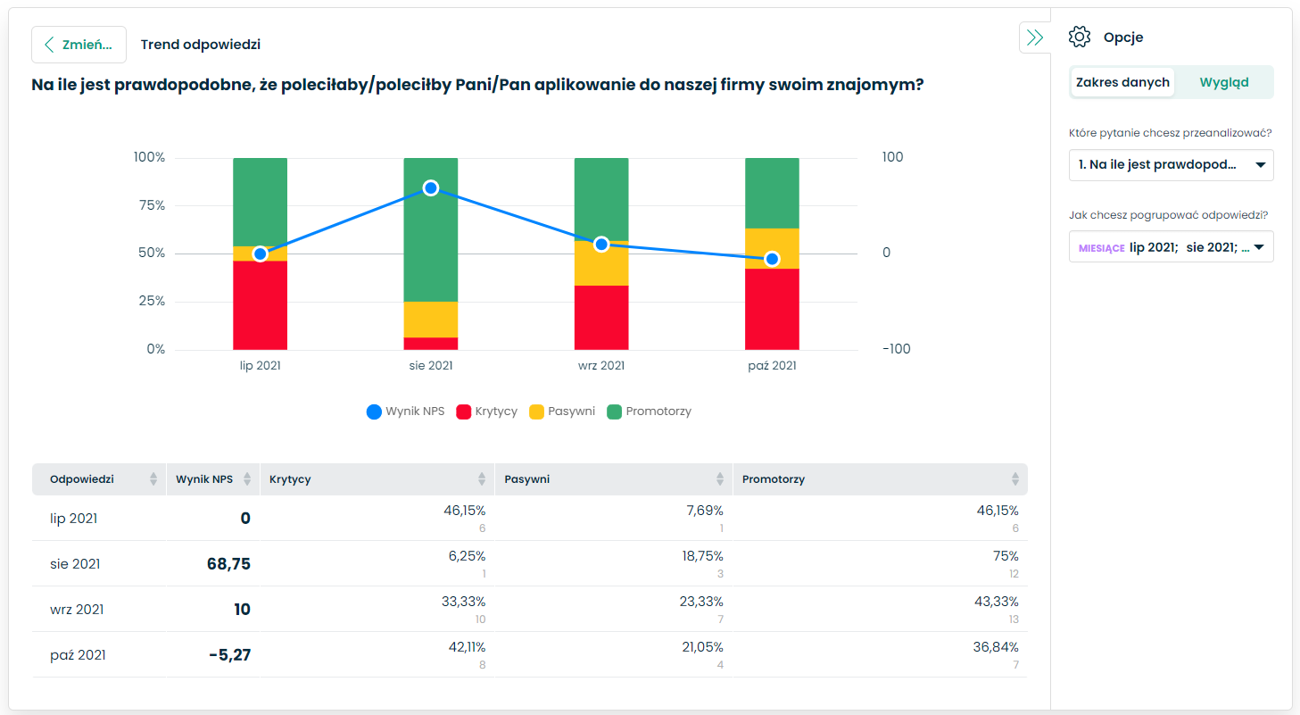The height and width of the screenshot is (715, 1300).
Task: Click the 'Jak chcesz pogrupować odpowiedzi?' label
Action: click(1168, 215)
